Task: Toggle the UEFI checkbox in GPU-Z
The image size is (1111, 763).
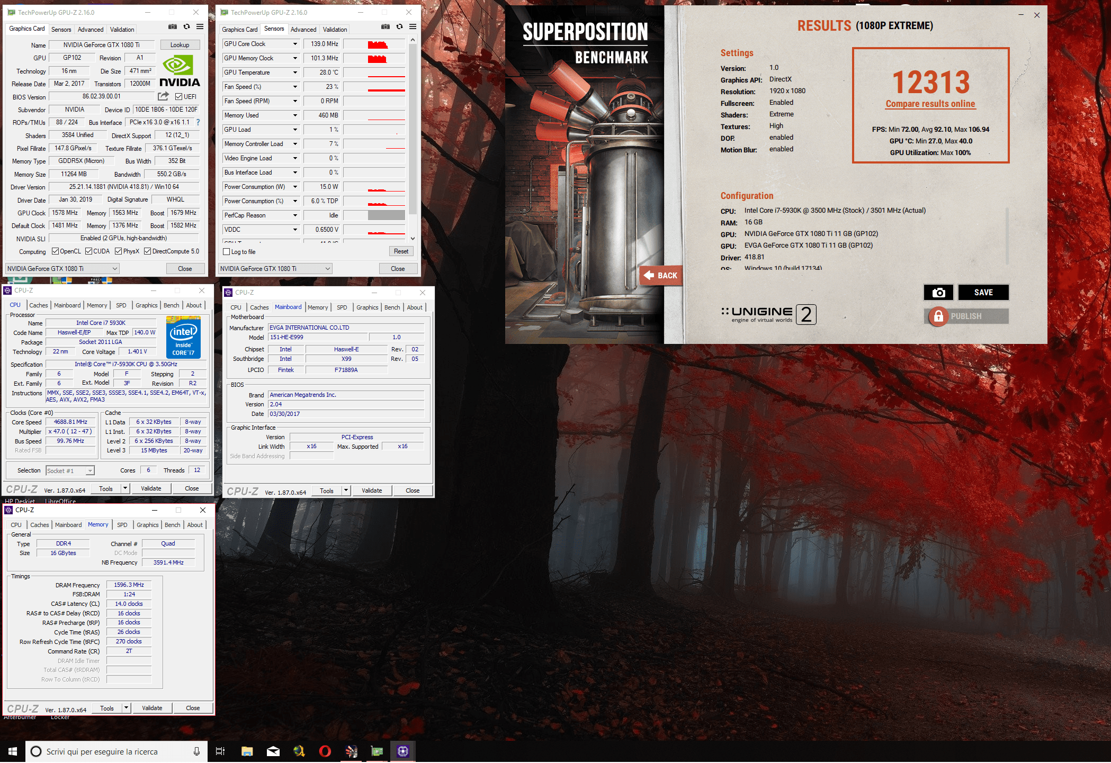Action: [179, 96]
